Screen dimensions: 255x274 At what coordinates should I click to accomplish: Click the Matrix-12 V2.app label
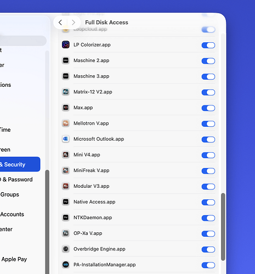point(93,92)
